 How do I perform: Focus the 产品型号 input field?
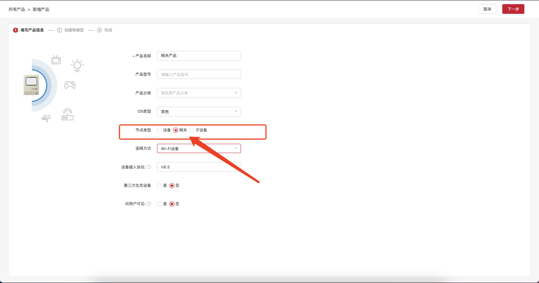[x=198, y=75]
